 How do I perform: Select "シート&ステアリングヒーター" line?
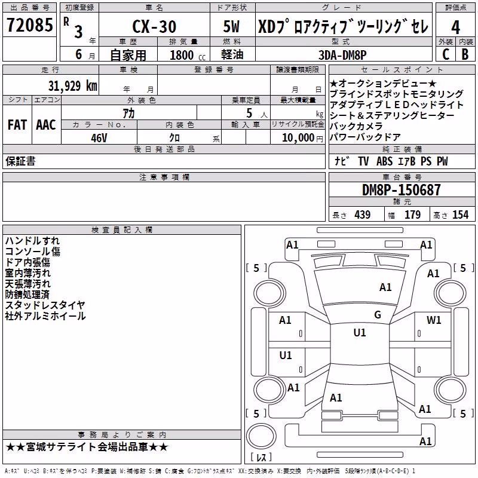click(392, 115)
